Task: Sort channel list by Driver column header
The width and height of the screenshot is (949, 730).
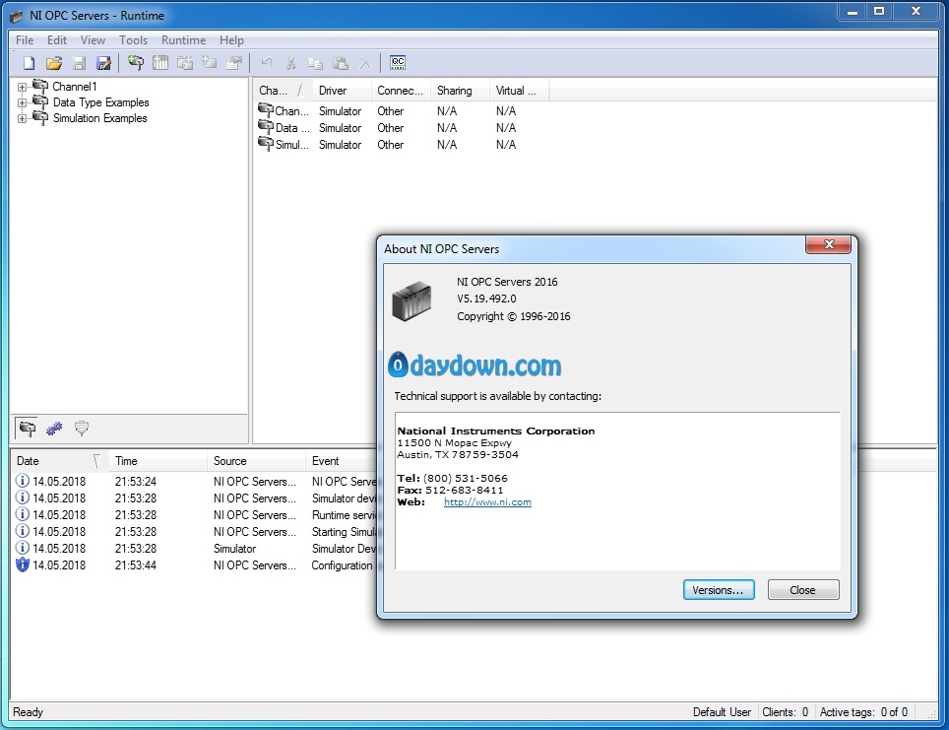Action: coord(342,91)
